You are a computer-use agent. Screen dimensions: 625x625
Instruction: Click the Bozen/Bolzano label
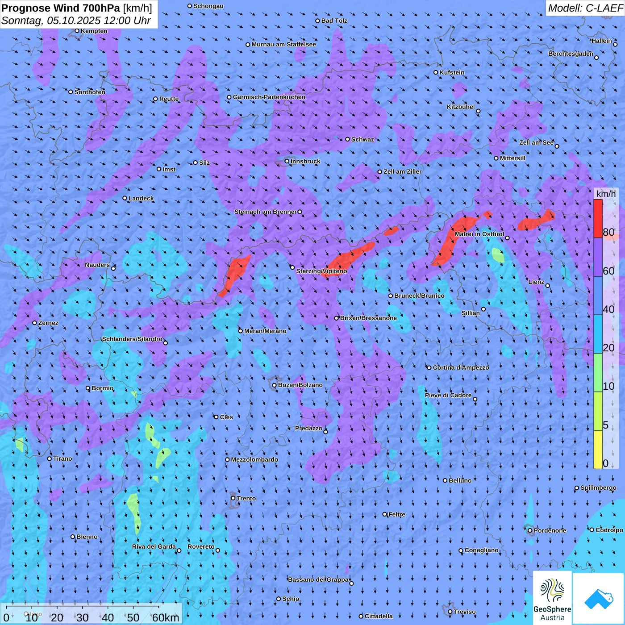300,385
